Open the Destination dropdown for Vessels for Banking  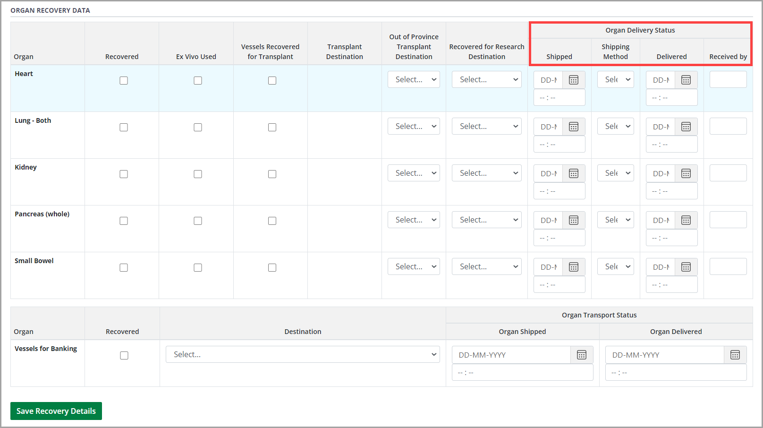[x=303, y=354]
